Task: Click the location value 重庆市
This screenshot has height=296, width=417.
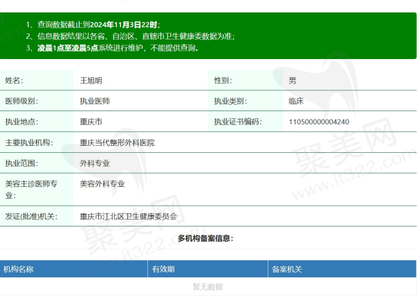Action: point(91,122)
